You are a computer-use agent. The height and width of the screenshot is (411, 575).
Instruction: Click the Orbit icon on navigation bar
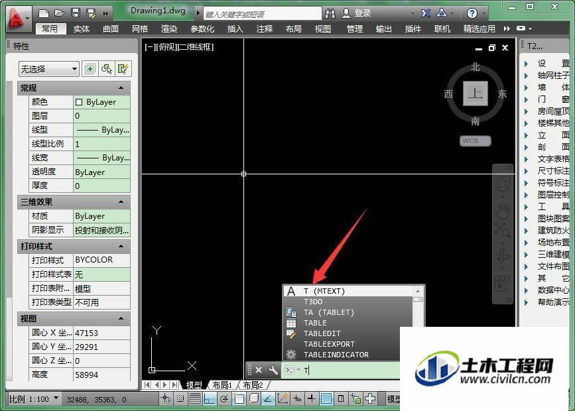[503, 255]
